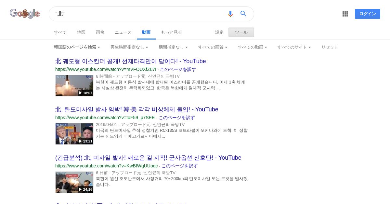Click the 13:21 video thumbnail

74,134
